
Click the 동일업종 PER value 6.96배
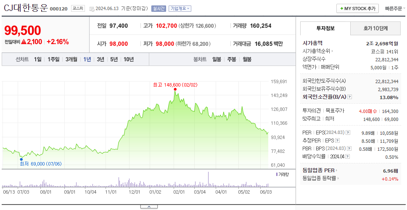[x=391, y=171]
